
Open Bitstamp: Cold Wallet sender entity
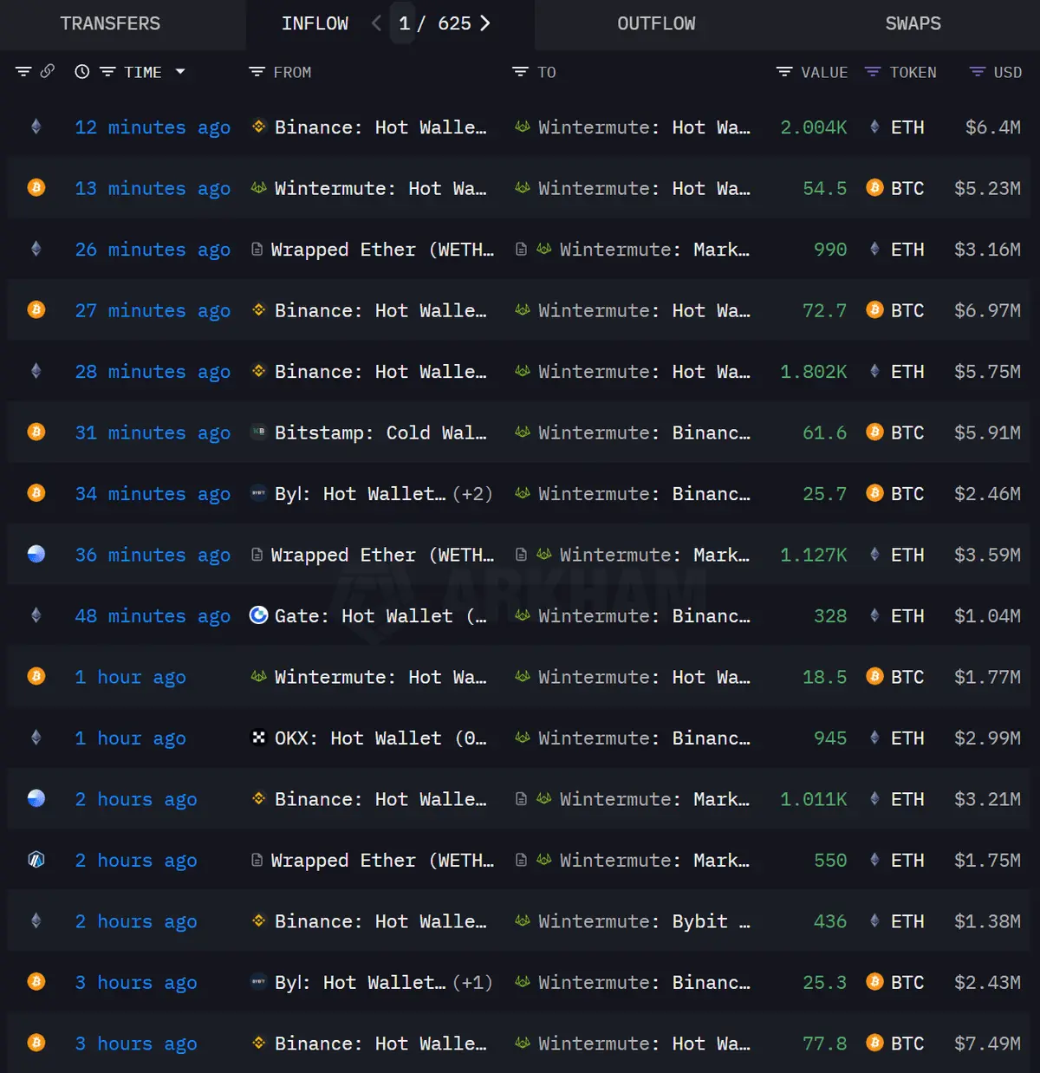click(x=380, y=432)
